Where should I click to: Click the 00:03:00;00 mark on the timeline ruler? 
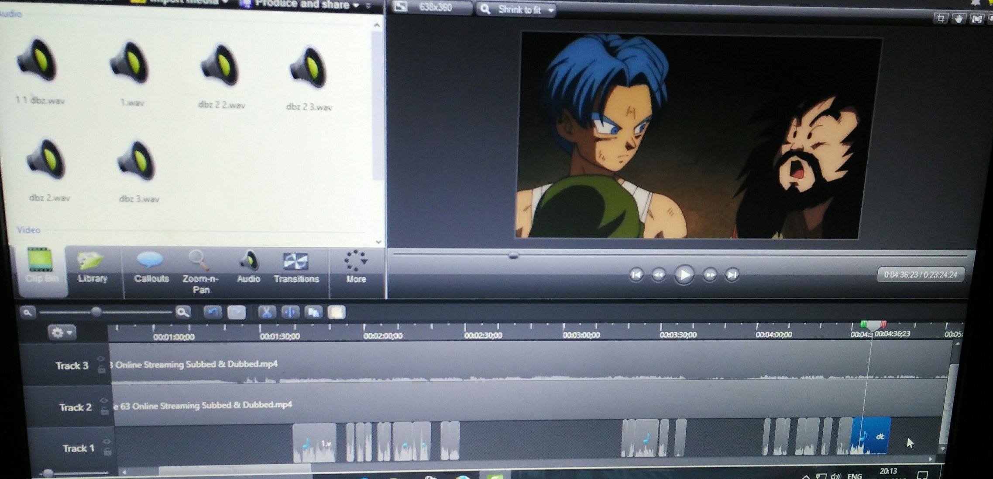click(581, 335)
